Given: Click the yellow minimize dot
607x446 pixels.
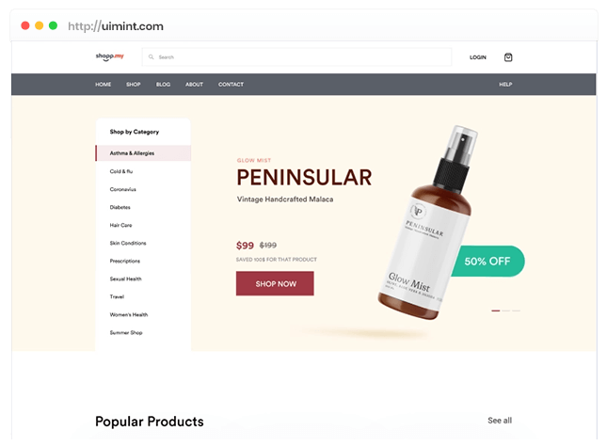Looking at the screenshot, I should pyautogui.click(x=40, y=25).
